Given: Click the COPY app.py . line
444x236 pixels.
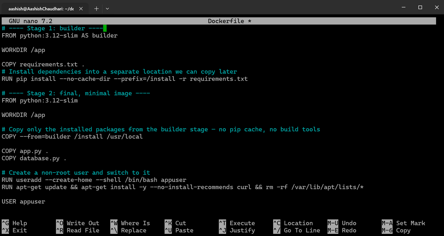Looking at the screenshot, I should [25, 151].
